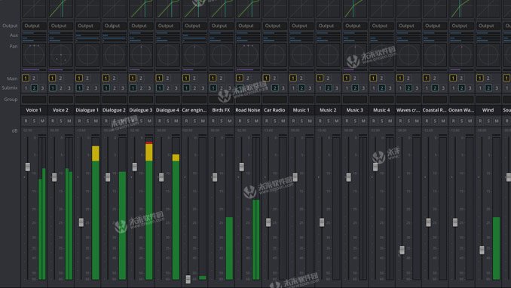Select the Music 1 track name
Viewport: 511px width, 288px height.
coord(301,110)
